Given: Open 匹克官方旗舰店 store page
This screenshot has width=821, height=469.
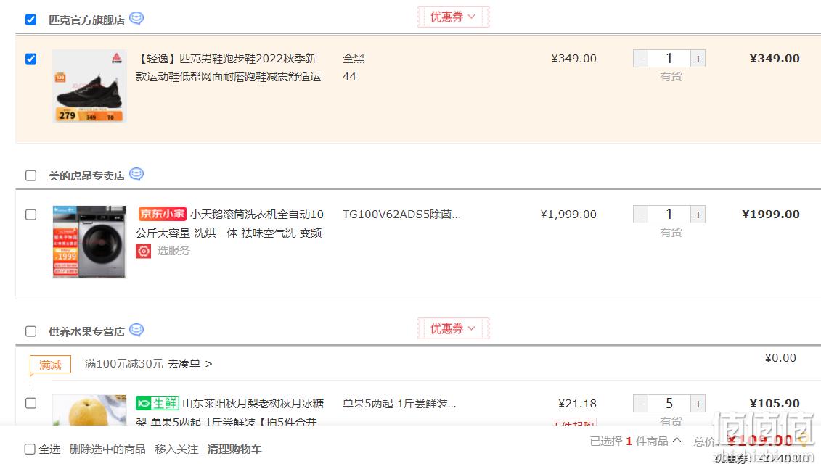Looking at the screenshot, I should [86, 20].
